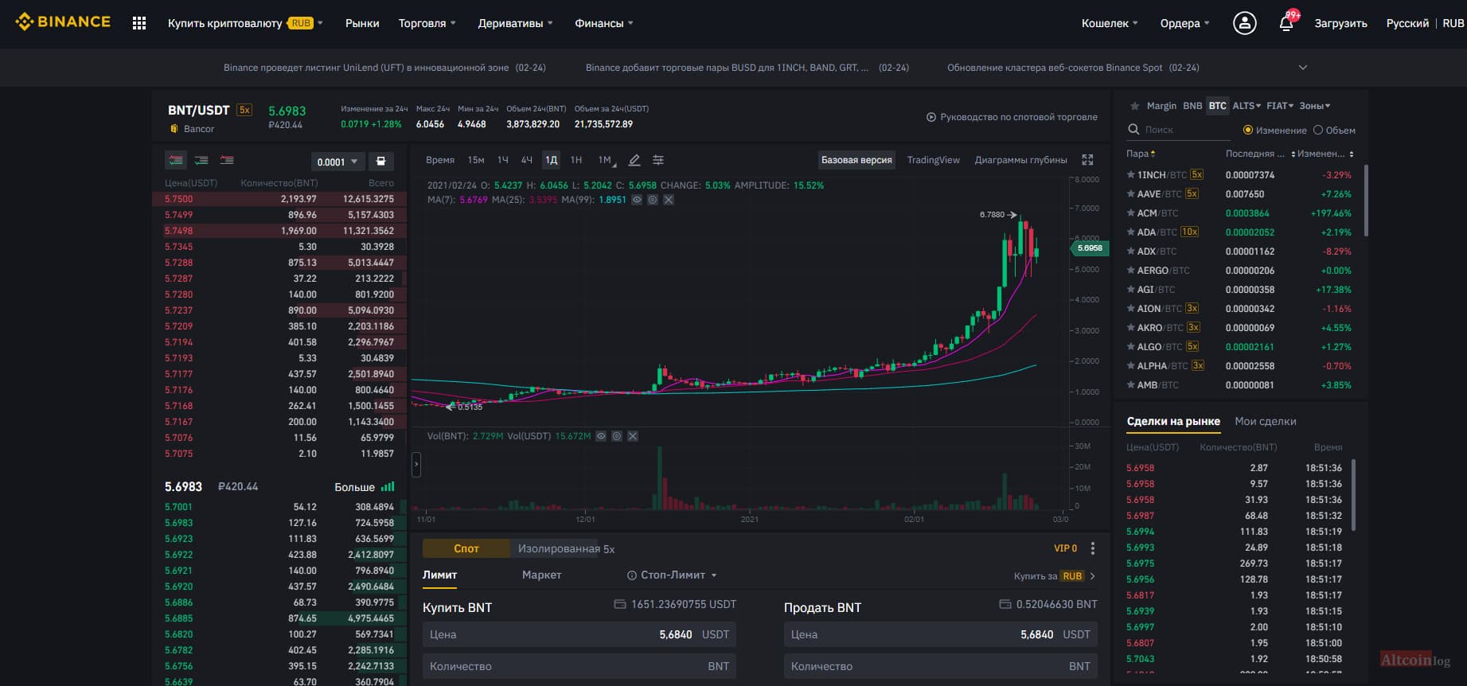Open Купить за RUB link

point(1055,575)
